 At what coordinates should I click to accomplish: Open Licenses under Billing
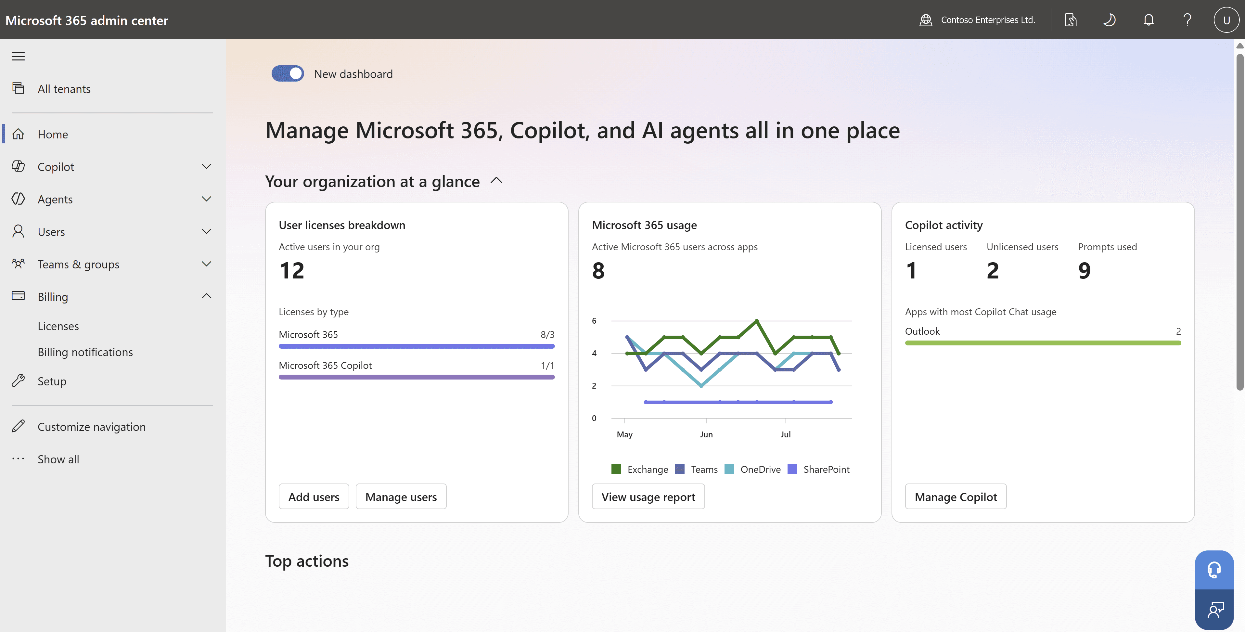pos(58,326)
